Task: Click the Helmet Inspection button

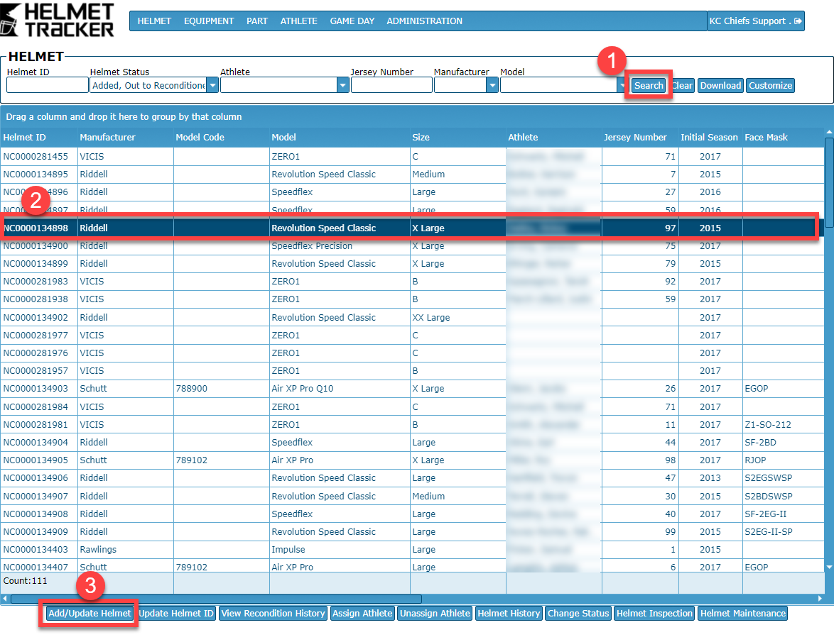Action: tap(654, 614)
